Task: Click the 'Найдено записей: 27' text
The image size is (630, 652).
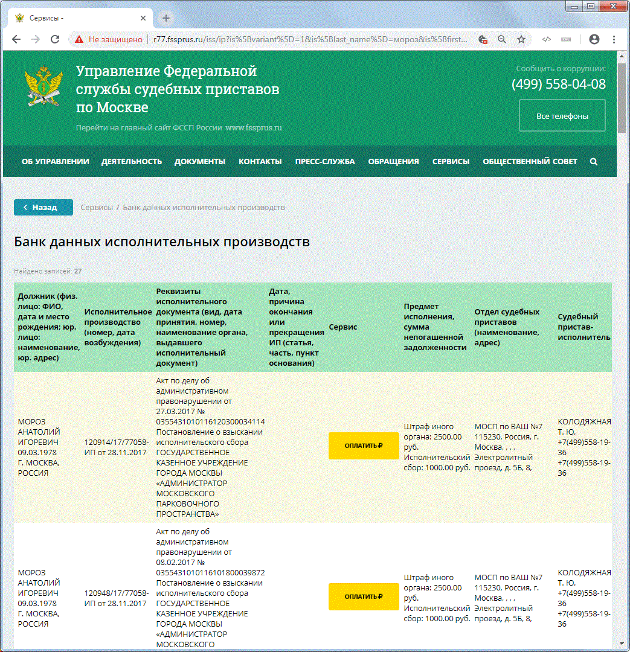Action: click(x=48, y=271)
